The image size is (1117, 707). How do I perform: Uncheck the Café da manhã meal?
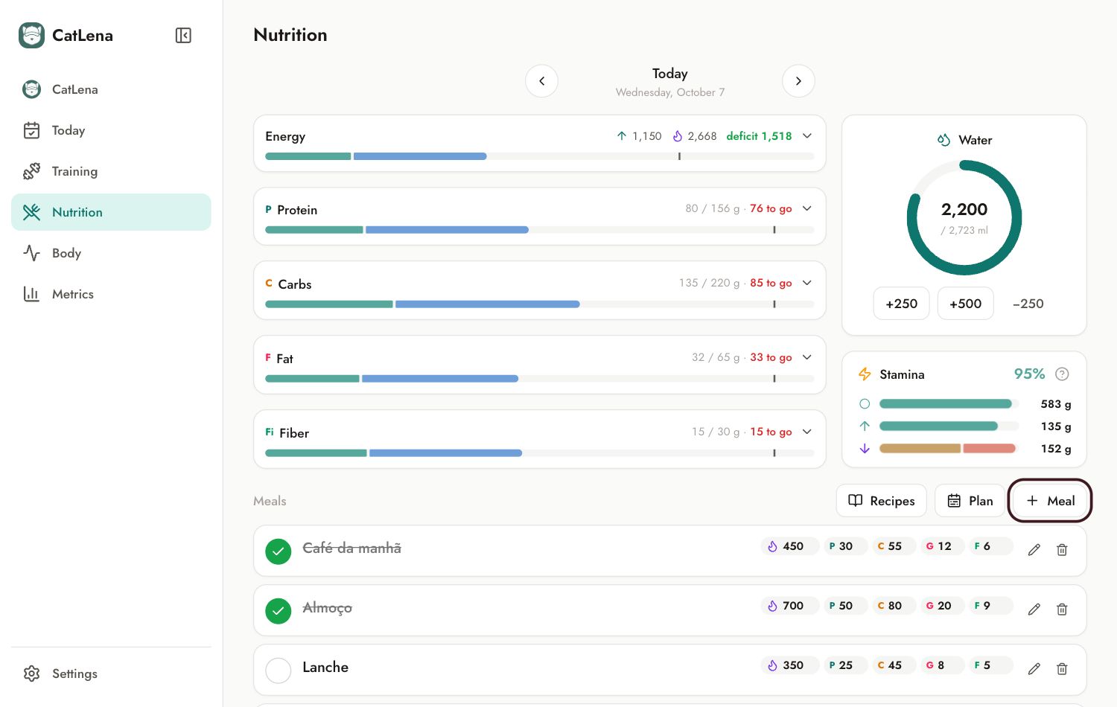point(279,551)
